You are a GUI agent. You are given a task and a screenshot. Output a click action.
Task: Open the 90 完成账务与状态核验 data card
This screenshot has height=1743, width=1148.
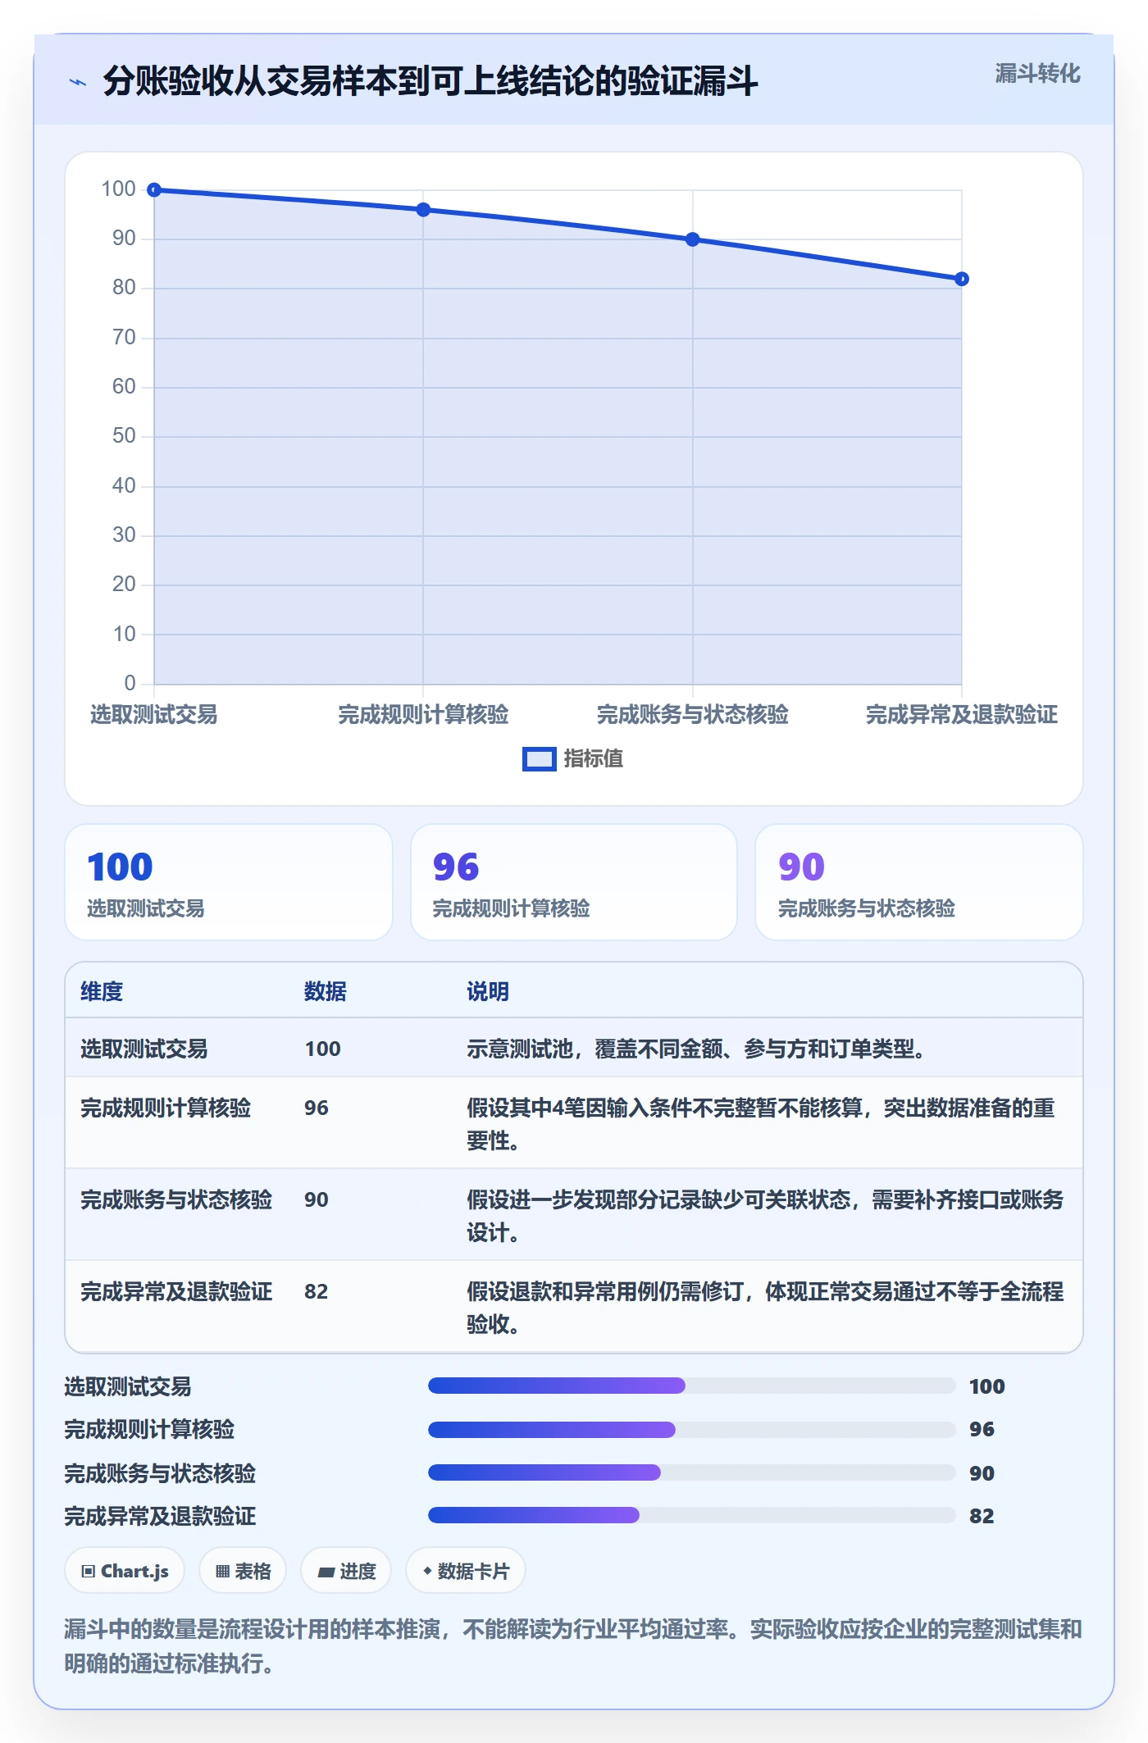(x=919, y=882)
